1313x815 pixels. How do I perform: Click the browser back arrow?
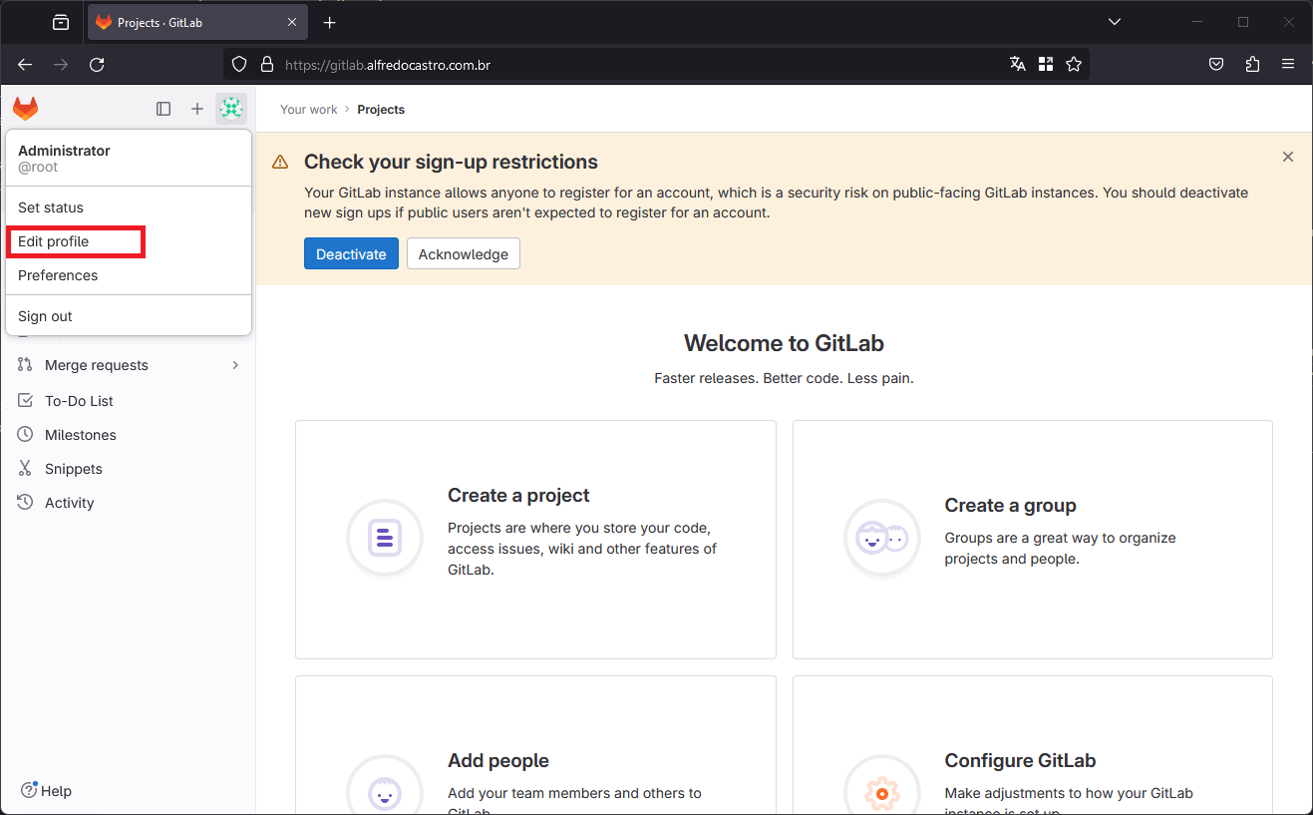25,64
